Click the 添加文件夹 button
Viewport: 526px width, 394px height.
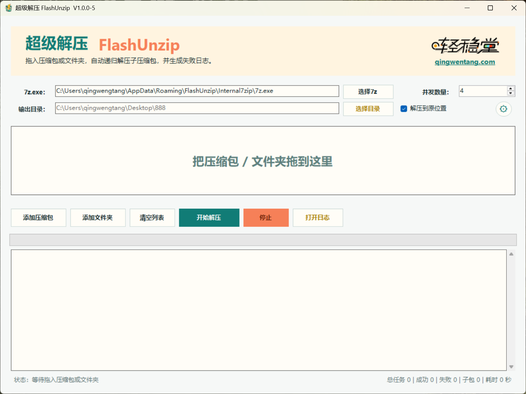[98, 218]
